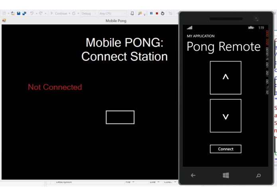Tap the phone emulator Back arrow button
The height and width of the screenshot is (196, 277).
193,175
